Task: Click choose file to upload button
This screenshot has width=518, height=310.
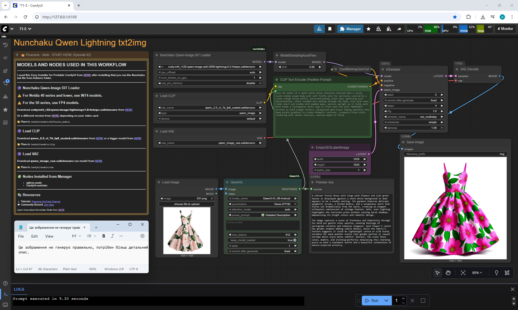Action: tap(187, 204)
